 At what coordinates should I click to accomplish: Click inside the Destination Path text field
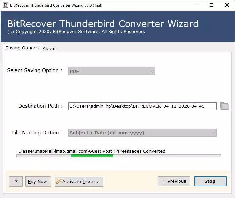[x=142, y=106]
